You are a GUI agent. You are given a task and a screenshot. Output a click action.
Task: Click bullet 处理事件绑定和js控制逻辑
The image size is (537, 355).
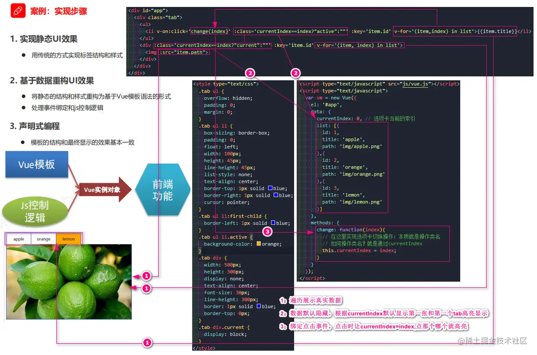coord(67,108)
